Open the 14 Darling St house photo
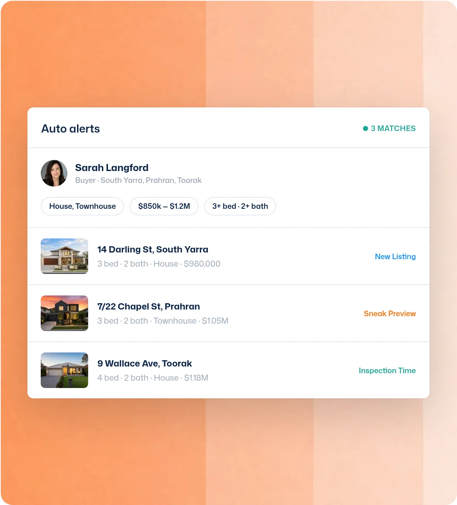 pyautogui.click(x=64, y=256)
